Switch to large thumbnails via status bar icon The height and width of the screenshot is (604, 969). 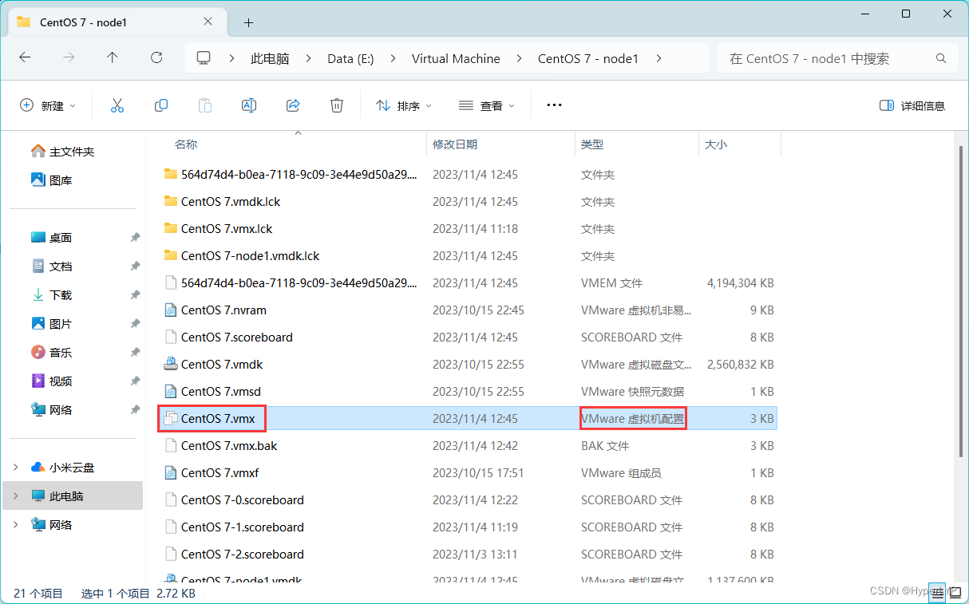955,593
